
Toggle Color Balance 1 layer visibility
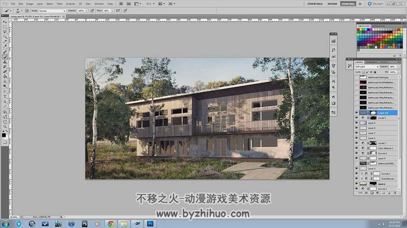(356, 148)
